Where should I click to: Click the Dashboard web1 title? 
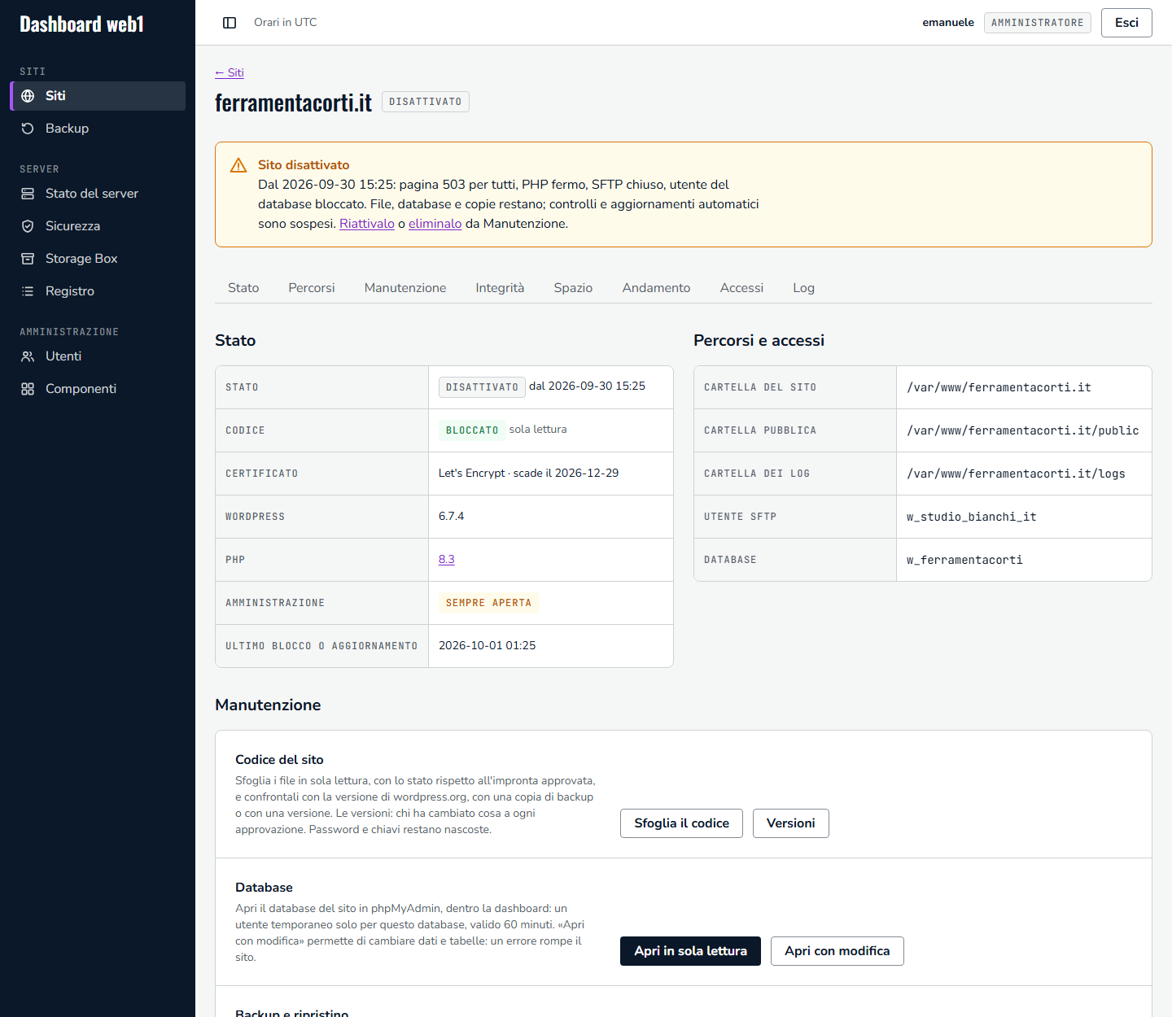(x=81, y=24)
